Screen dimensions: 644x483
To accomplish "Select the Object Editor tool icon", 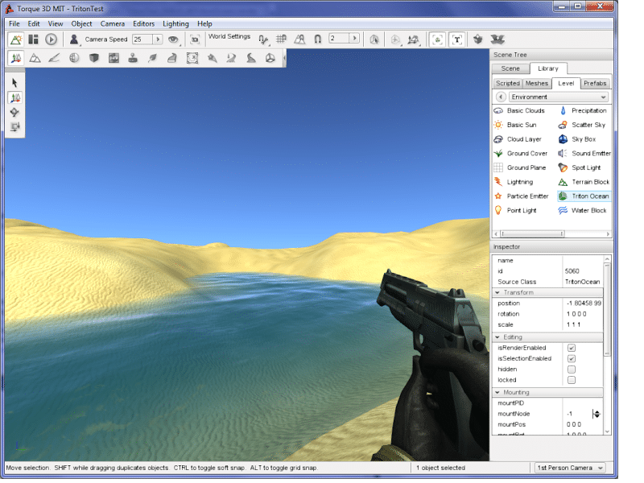I will click(x=16, y=58).
